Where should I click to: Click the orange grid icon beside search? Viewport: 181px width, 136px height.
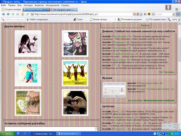(149, 14)
